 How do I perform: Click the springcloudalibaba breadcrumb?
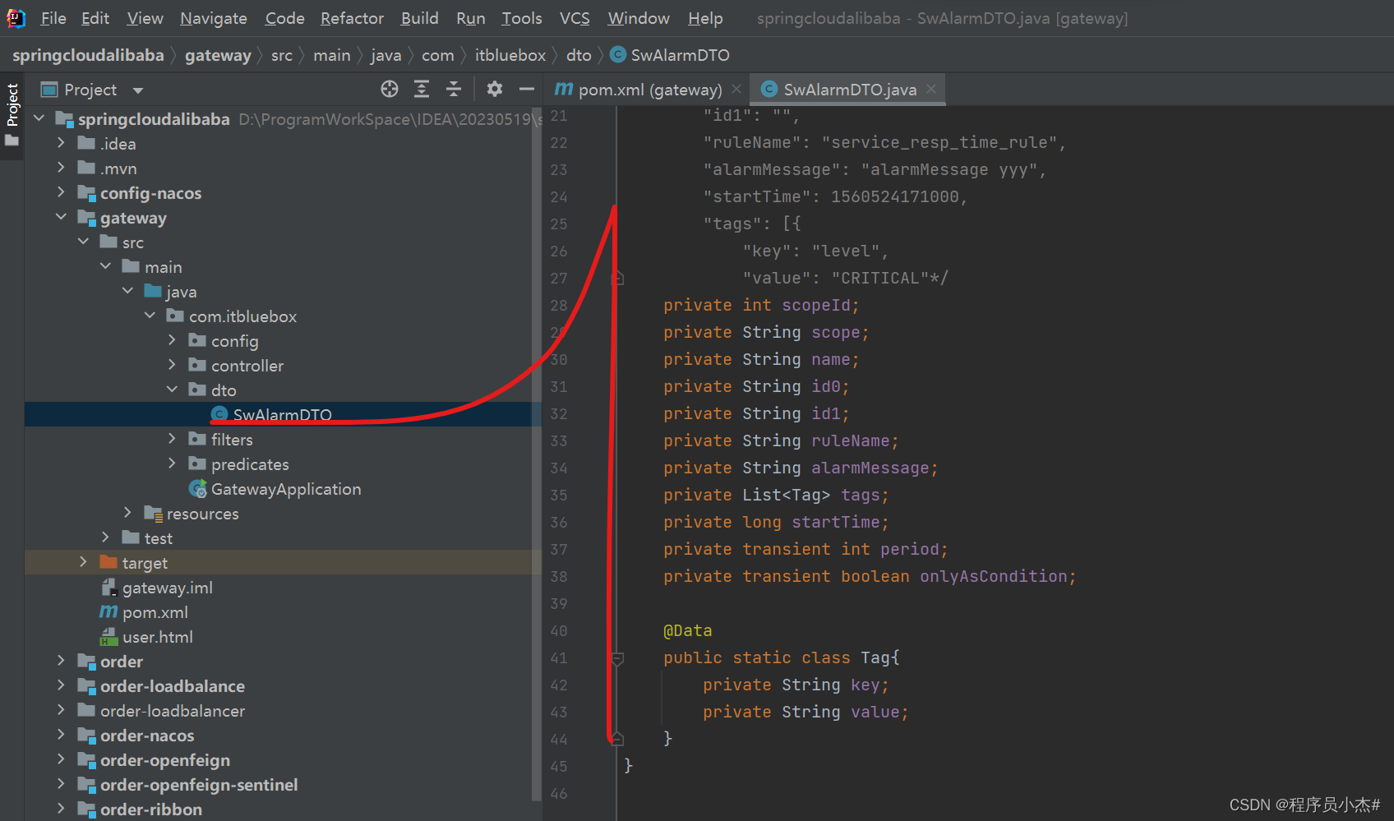(88, 55)
